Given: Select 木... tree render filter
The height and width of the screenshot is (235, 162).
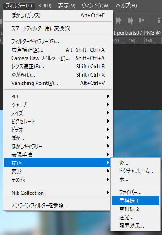Looking at the screenshot, I should pyautogui.click(x=135, y=179).
